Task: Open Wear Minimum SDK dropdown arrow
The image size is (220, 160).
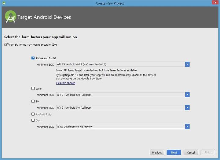Action: click(187, 95)
